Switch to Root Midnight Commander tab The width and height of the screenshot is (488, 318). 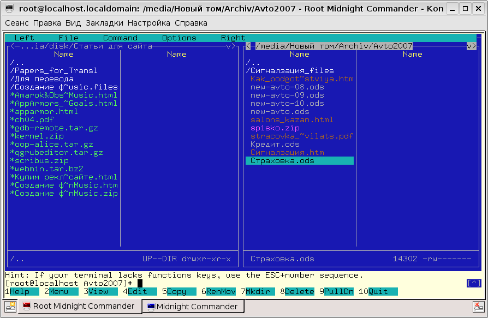80,306
